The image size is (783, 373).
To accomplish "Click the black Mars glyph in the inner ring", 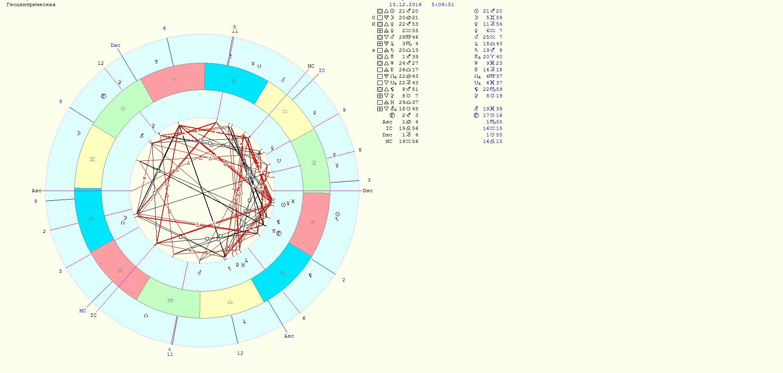I will [199, 272].
